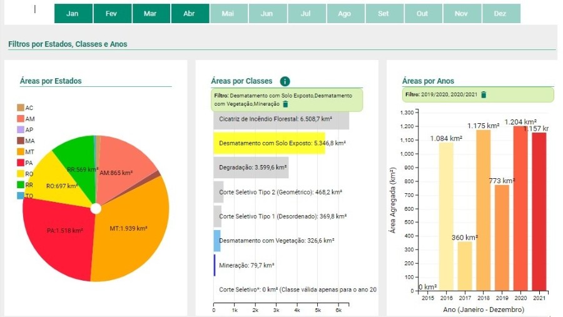
Task: Click the PA red legend swatch
Action: pos(21,163)
